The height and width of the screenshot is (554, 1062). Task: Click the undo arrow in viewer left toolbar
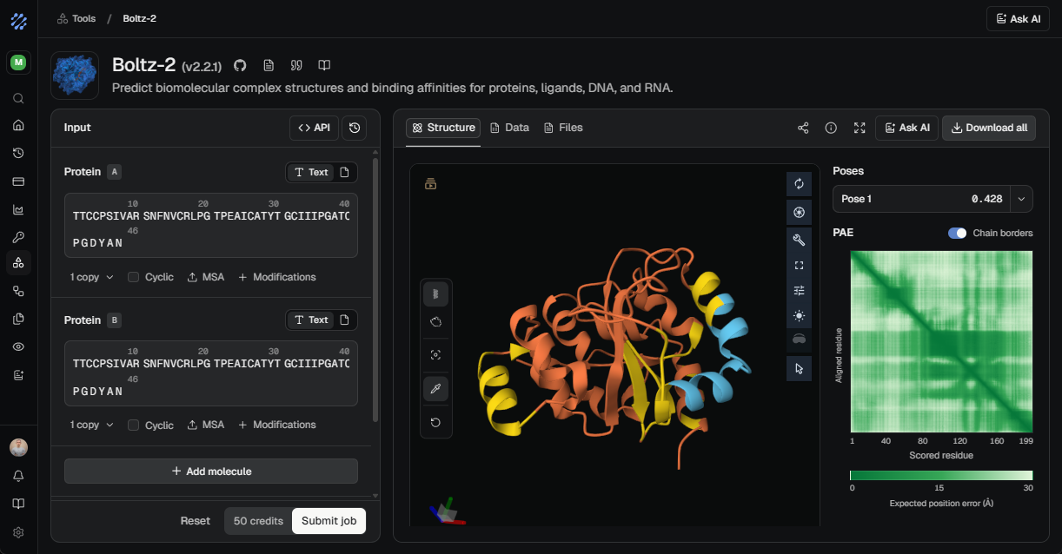pos(435,422)
